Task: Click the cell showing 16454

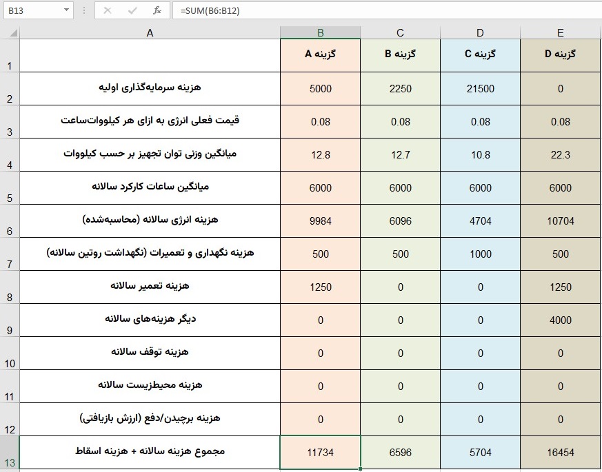Action: coord(560,453)
